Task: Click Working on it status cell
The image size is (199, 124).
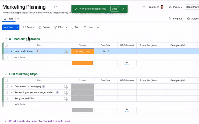Action: click(82, 51)
